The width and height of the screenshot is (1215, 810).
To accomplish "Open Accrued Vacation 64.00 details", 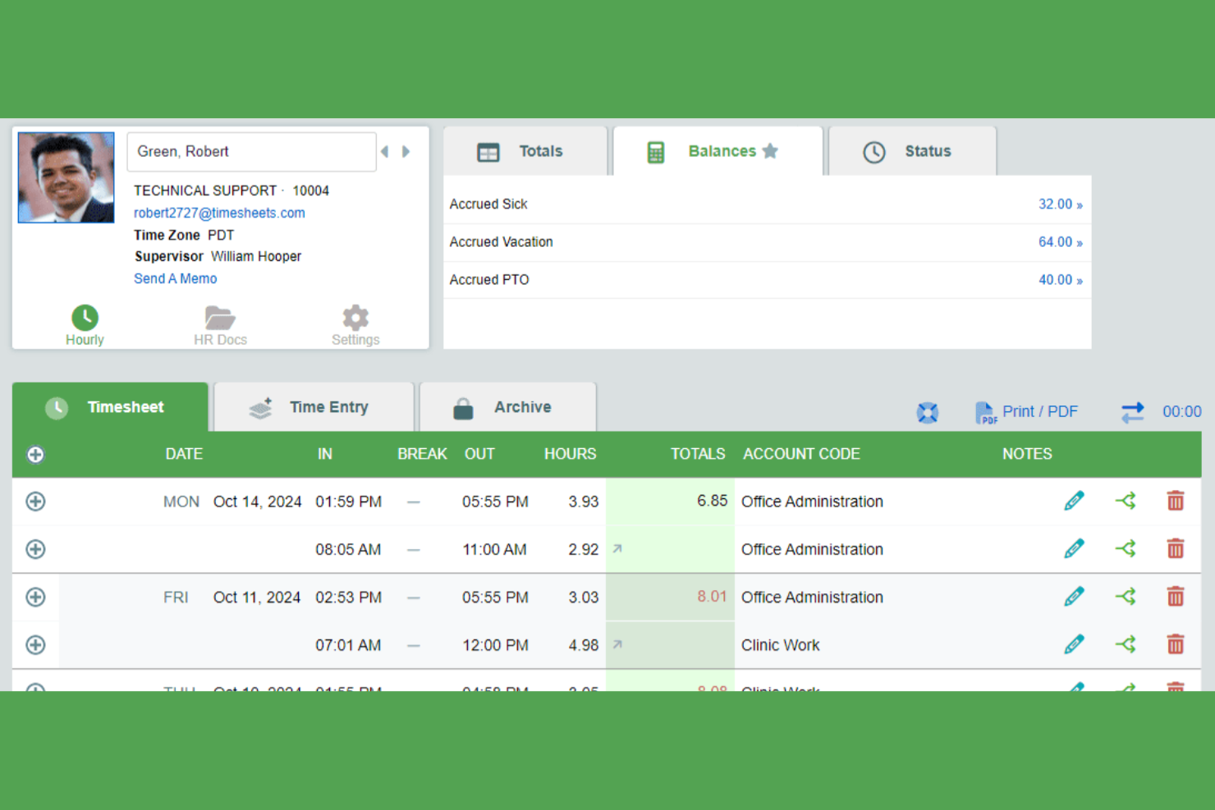I will 1060,242.
